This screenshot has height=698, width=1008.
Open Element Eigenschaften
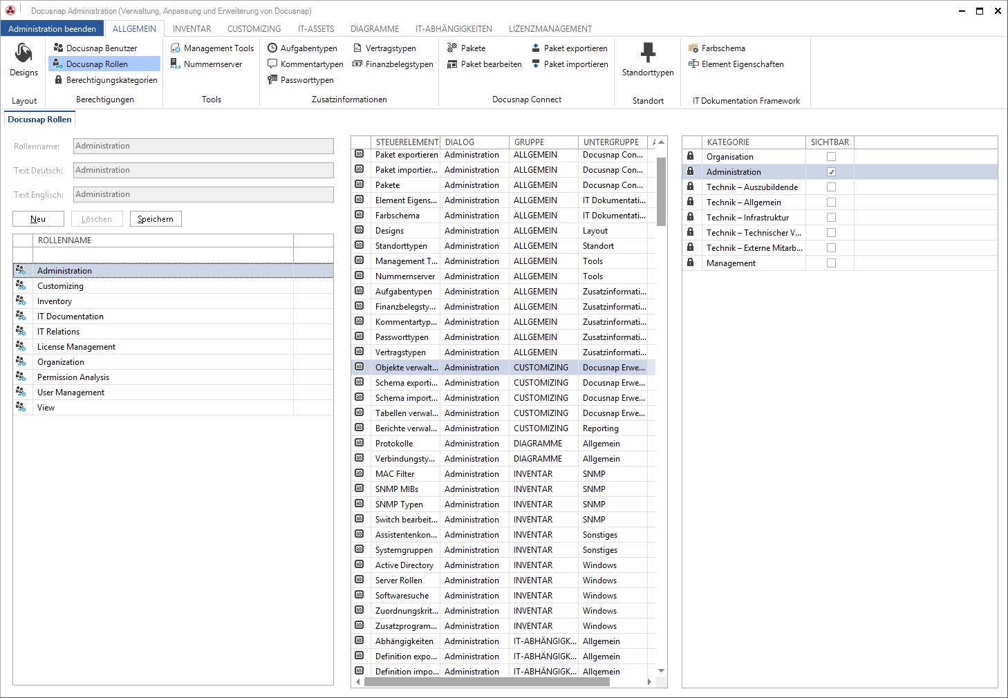click(x=736, y=64)
